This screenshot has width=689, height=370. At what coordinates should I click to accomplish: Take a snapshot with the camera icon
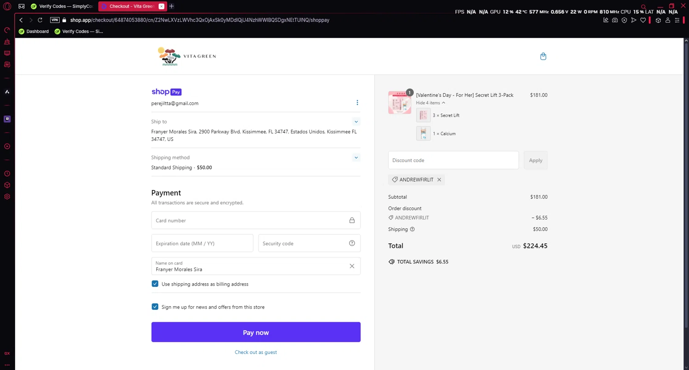(x=615, y=20)
